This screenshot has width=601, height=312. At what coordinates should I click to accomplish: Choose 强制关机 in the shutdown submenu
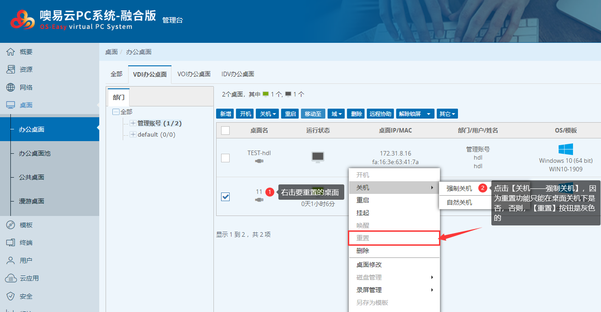click(459, 188)
